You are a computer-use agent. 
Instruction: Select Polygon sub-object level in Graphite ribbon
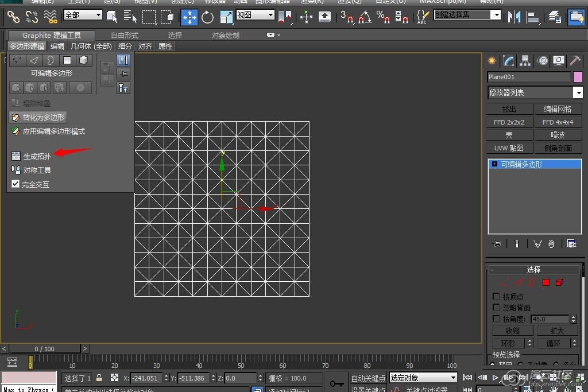click(67, 60)
